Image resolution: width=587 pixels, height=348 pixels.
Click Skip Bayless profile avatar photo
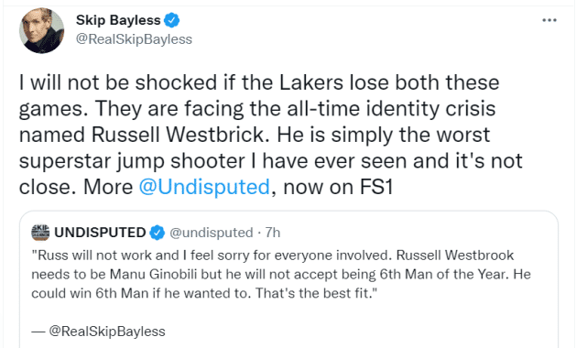[x=41, y=31]
